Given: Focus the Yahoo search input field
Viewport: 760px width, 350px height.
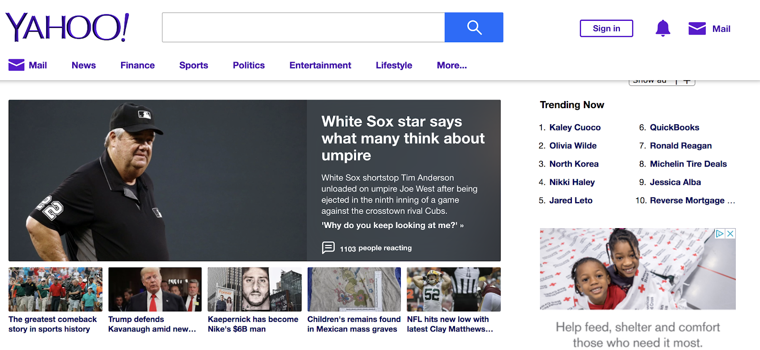Looking at the screenshot, I should pyautogui.click(x=304, y=28).
